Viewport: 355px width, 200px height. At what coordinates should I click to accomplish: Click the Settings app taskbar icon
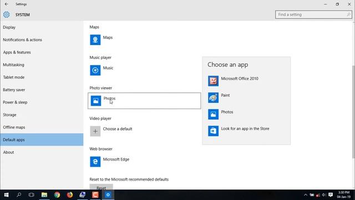[108, 195]
